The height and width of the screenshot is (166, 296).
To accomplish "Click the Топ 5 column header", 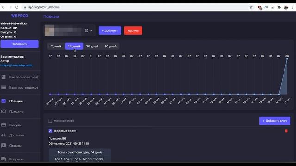I will click(x=77, y=159).
